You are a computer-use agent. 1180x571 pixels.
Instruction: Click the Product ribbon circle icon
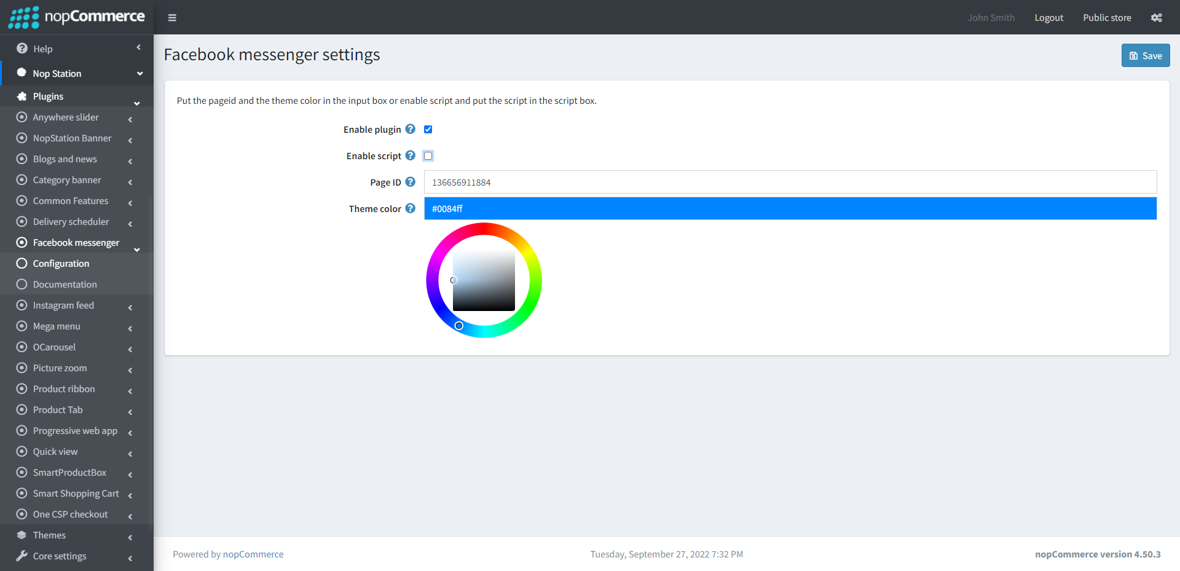tap(22, 389)
